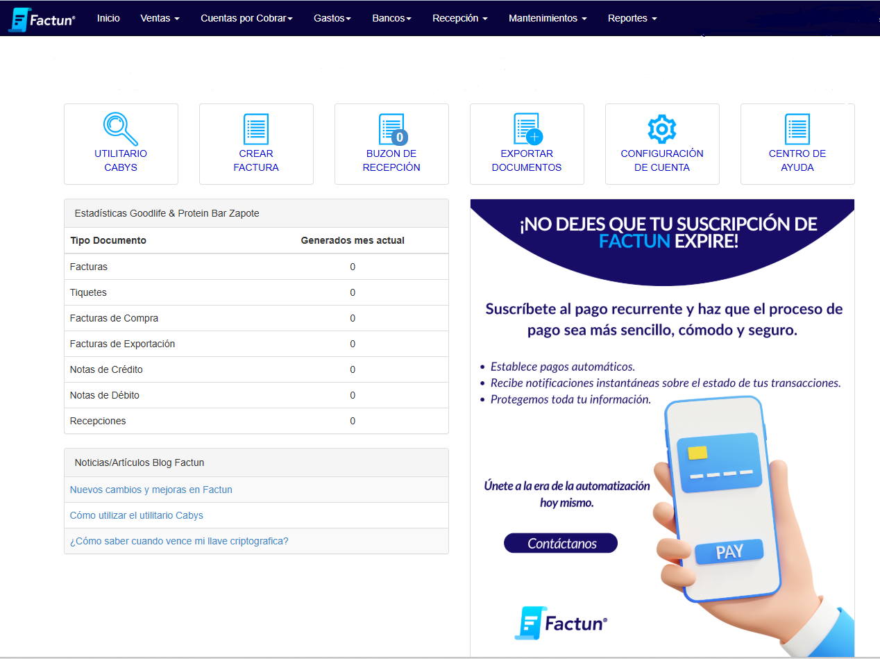Click CREAR FACTURA label link
The width and height of the screenshot is (880, 659).
click(256, 160)
